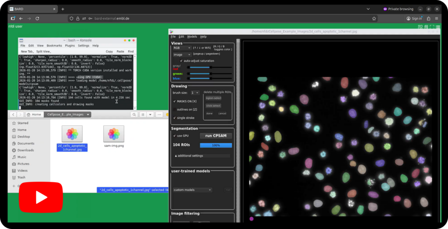Viewport: 448px width, 229px height.
Task: Toggle auto-adjust saturation checkbox
Action: (182, 60)
